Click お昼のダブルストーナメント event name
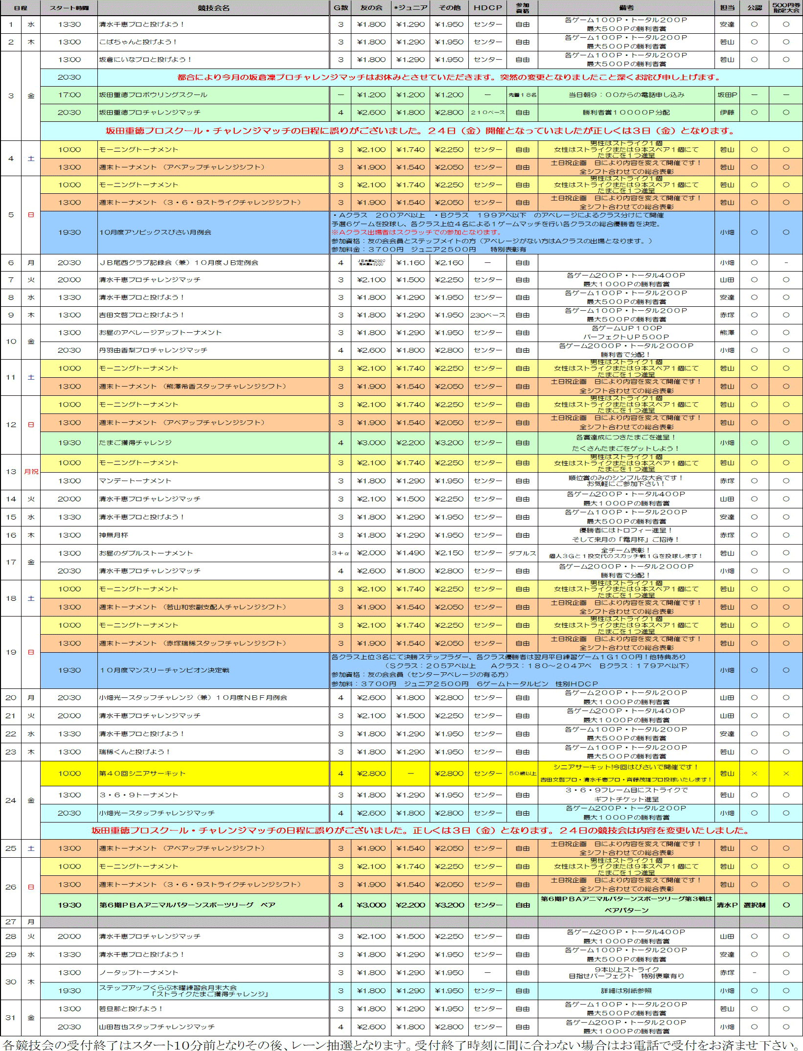 [x=146, y=553]
